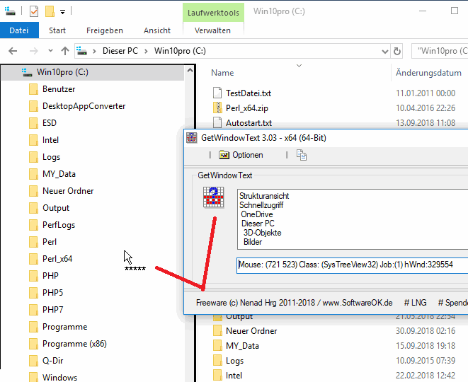
Task: Select the Perl_x64 folder in tree
Action: (x=57, y=259)
